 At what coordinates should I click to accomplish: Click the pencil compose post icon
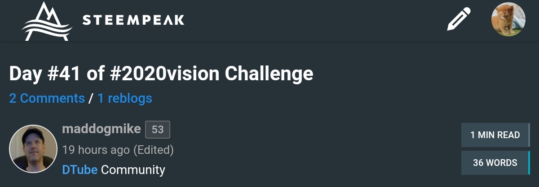point(459,20)
